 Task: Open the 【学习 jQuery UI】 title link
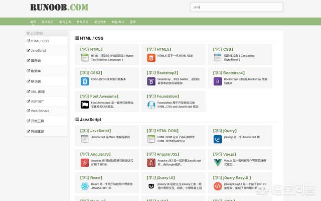[x=160, y=178]
